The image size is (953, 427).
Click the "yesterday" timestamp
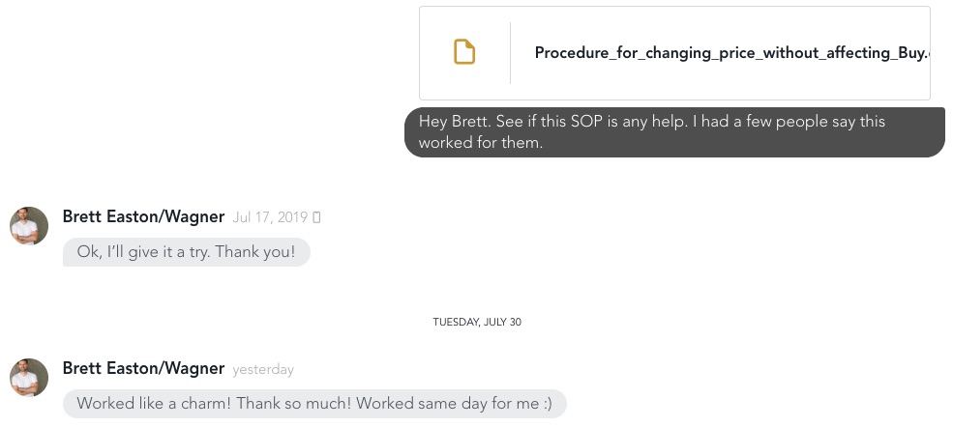coord(263,369)
